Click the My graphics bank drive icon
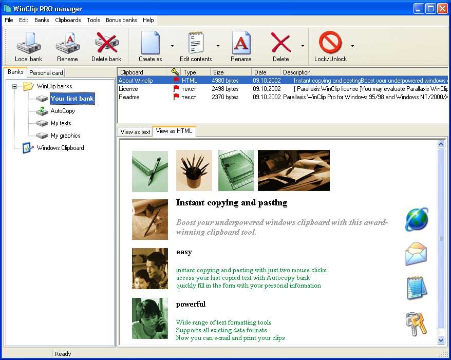 (42, 136)
